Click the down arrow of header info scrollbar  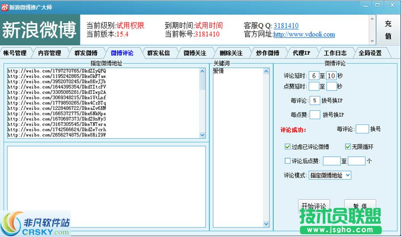coord(372,41)
